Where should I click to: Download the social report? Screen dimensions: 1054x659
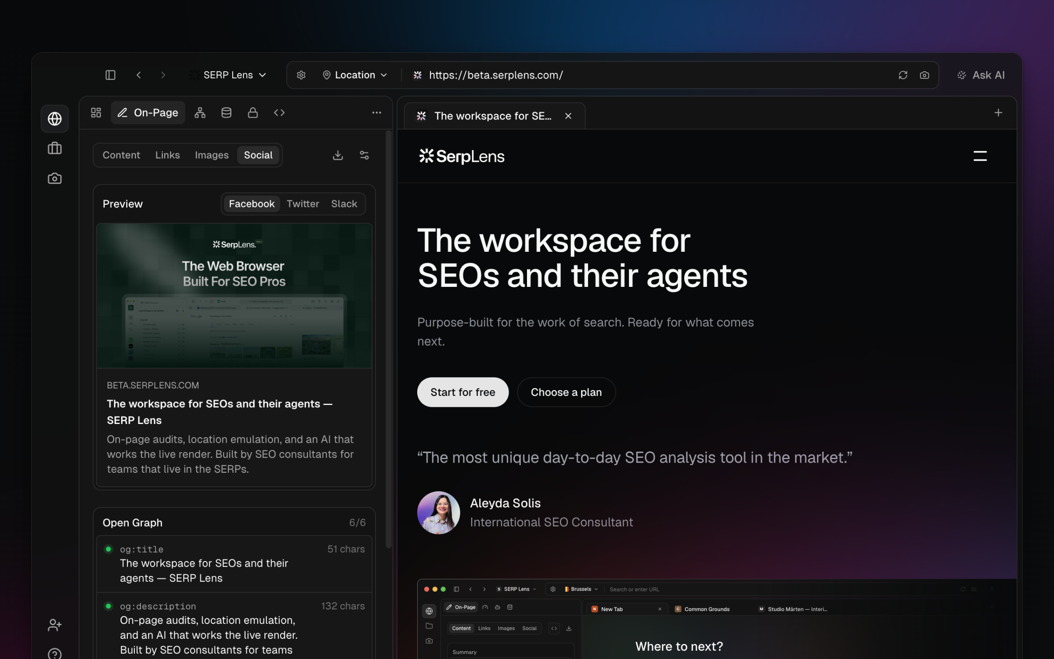click(x=338, y=155)
